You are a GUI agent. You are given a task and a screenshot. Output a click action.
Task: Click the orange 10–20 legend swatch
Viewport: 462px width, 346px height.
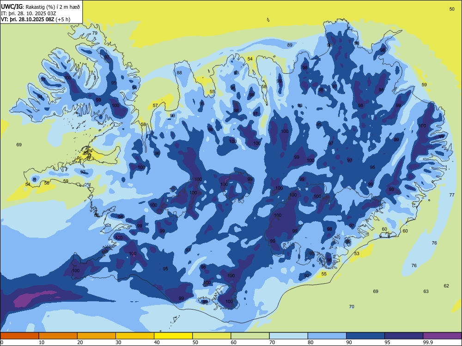58,336
